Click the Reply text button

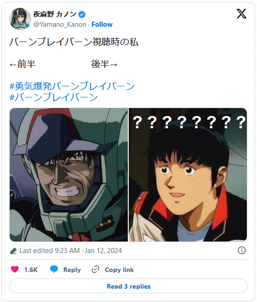[x=72, y=270]
